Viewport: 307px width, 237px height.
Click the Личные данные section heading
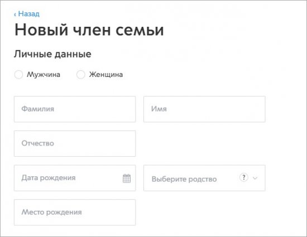coord(52,54)
